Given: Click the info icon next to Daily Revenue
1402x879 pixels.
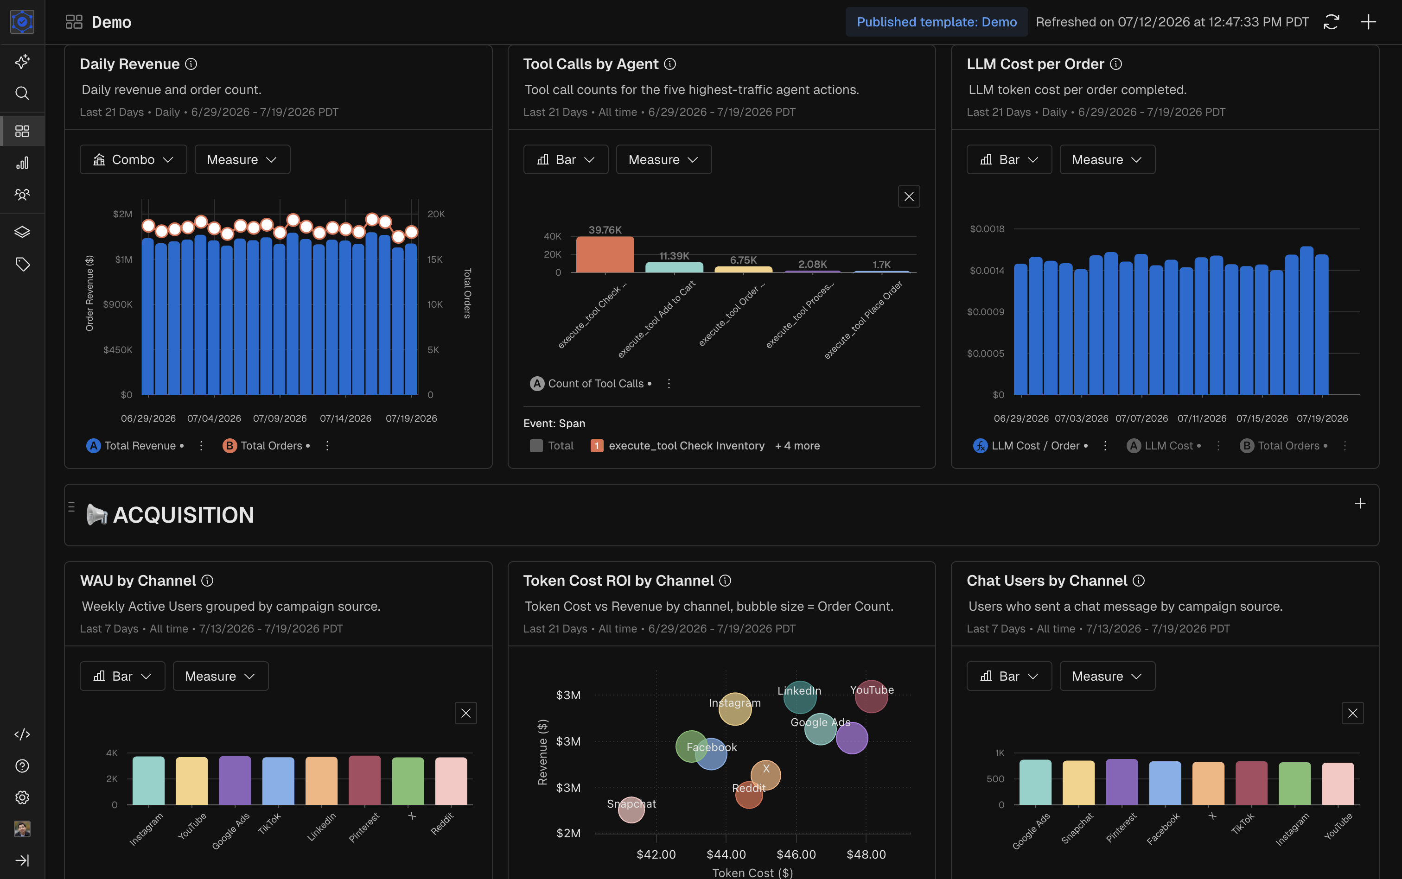Looking at the screenshot, I should (191, 64).
